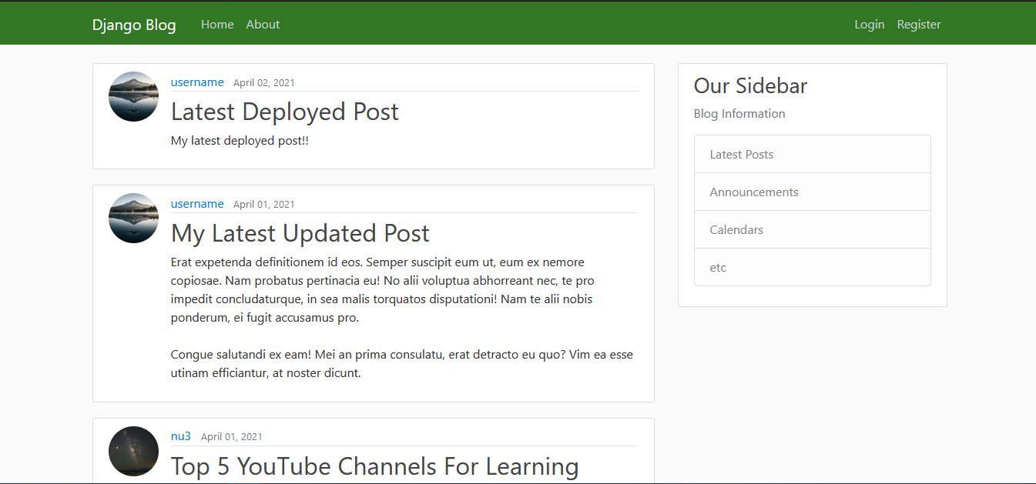Viewport: 1036px width, 484px height.
Task: Visit the nu3 author profile link
Action: click(x=181, y=436)
